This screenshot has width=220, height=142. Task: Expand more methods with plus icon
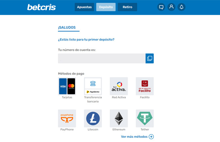coord(151,137)
